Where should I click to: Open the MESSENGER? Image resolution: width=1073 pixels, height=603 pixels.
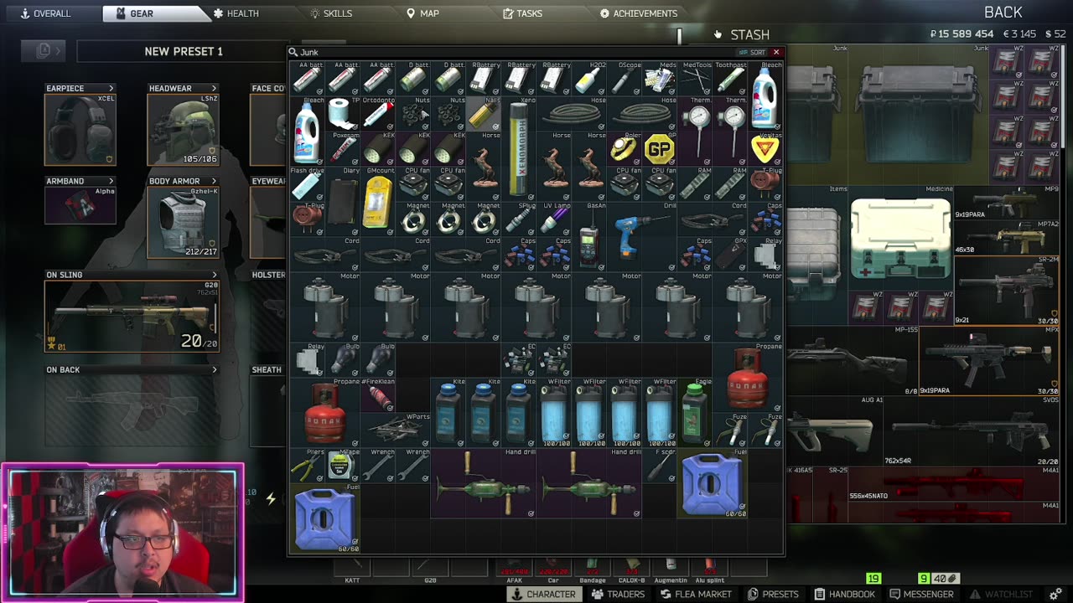point(921,594)
